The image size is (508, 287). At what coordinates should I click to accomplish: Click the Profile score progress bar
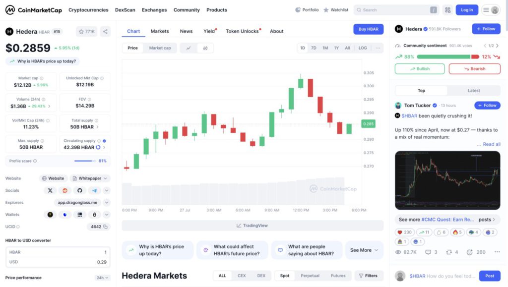point(85,161)
